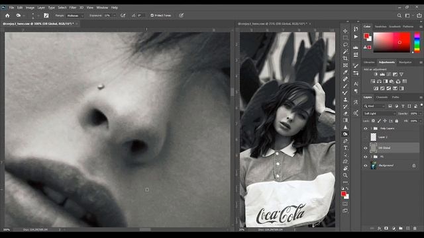Select the Horizontal Type tool
The height and width of the screenshot is (238, 424).
click(345, 148)
